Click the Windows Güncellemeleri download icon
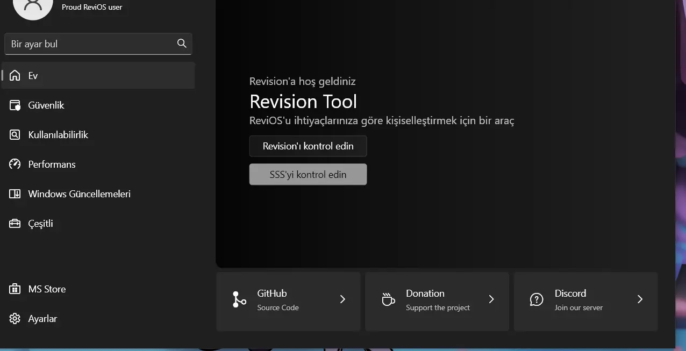Screen dimensions: 686x351 click(15, 194)
